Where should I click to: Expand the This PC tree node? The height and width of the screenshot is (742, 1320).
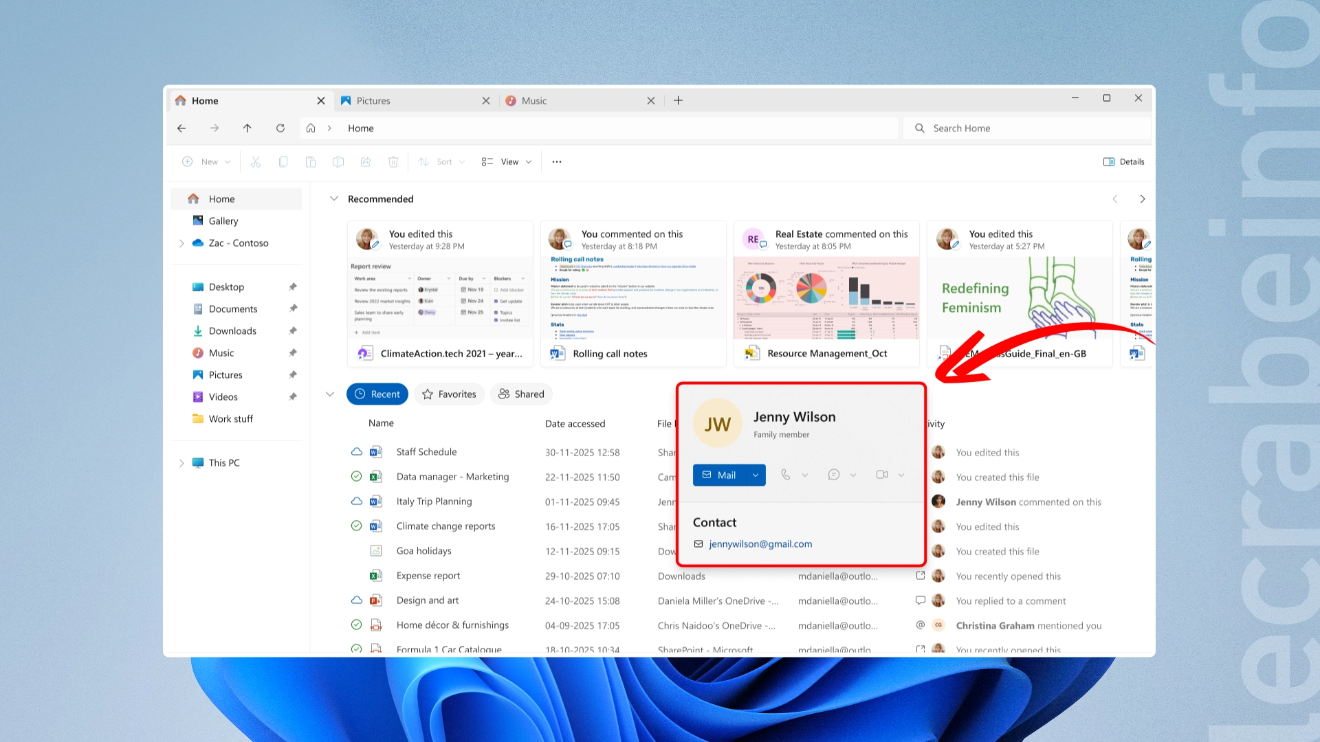pos(181,463)
